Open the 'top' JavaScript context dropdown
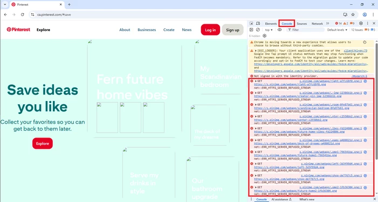Viewport: 378px width, 202px height. [269, 30]
